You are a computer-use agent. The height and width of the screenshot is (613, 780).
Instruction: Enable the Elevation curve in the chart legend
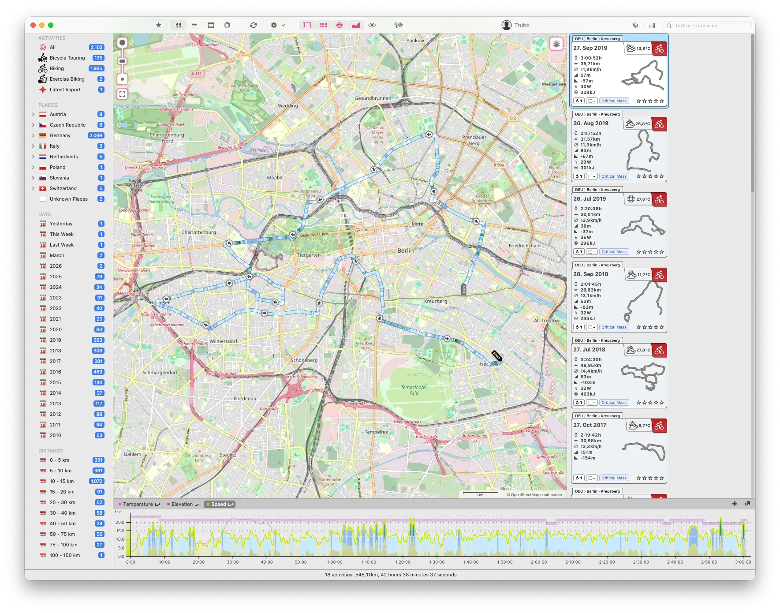(x=182, y=504)
